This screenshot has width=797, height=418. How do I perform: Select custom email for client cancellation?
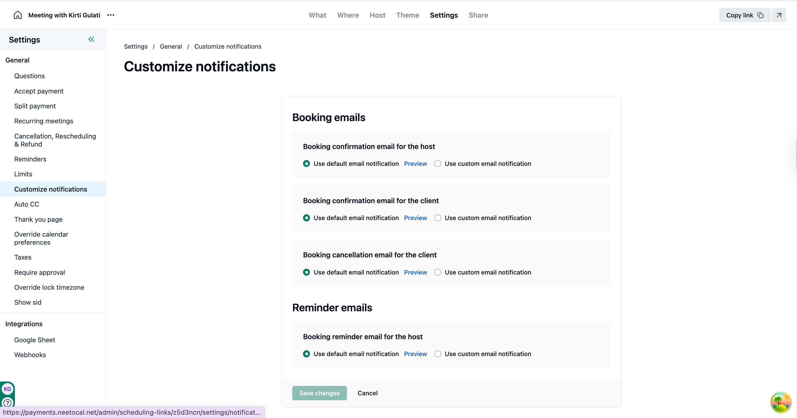click(x=438, y=272)
